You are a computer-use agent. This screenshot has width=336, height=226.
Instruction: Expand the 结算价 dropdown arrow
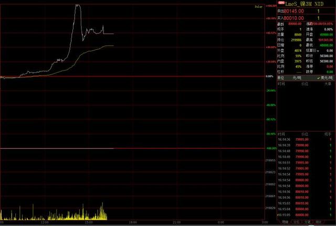click(x=318, y=51)
